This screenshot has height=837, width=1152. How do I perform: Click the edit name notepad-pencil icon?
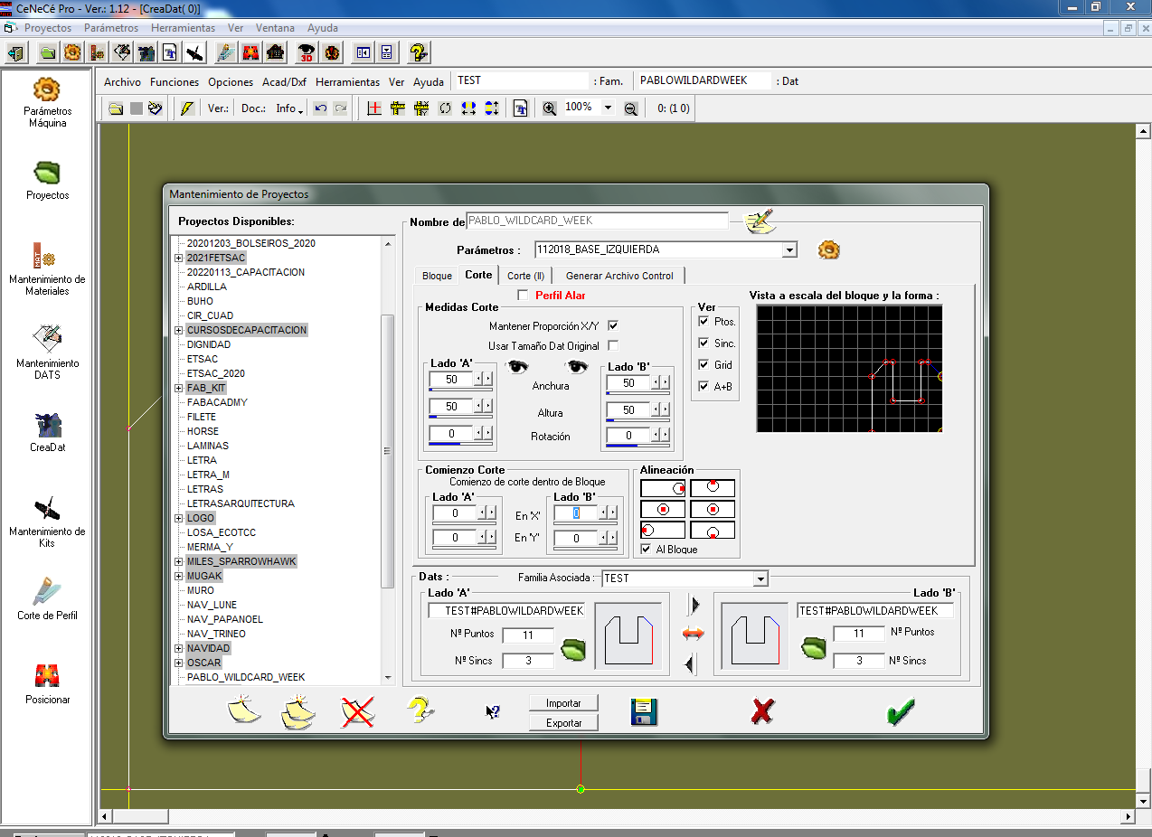point(760,221)
